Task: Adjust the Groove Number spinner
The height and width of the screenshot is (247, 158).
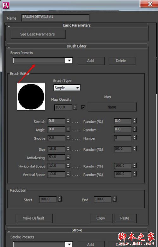Action: coord(134,138)
